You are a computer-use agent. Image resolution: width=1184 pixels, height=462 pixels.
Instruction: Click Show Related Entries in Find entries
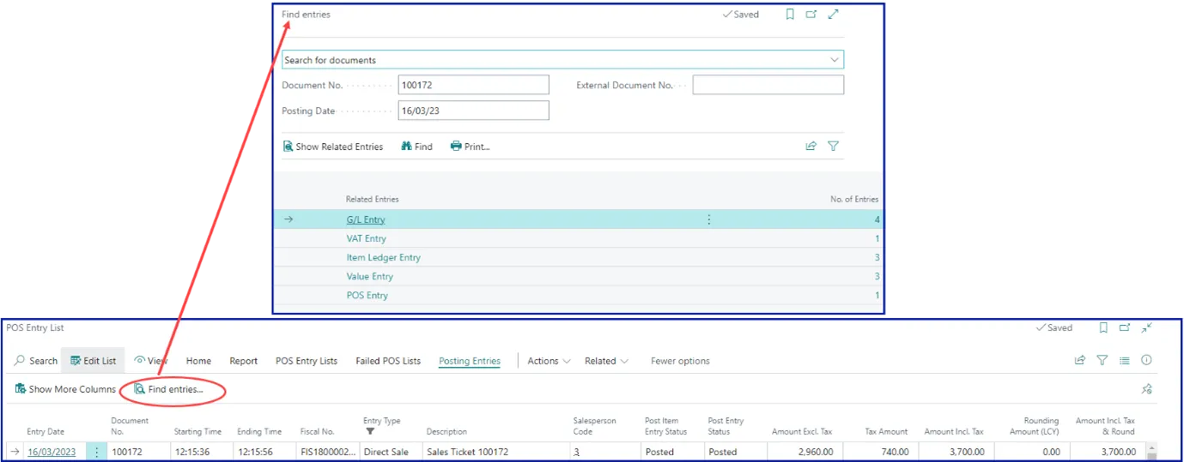click(333, 147)
